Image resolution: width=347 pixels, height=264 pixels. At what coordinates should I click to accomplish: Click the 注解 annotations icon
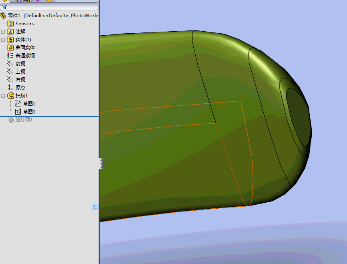[x=10, y=32]
